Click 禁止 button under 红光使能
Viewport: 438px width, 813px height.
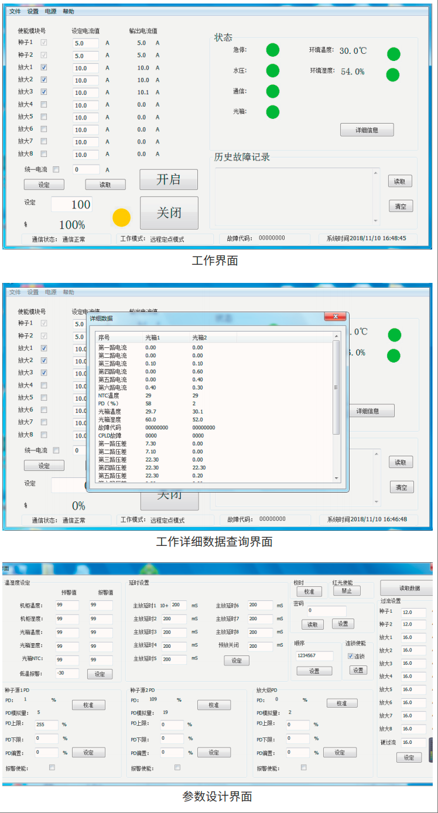[x=347, y=591]
